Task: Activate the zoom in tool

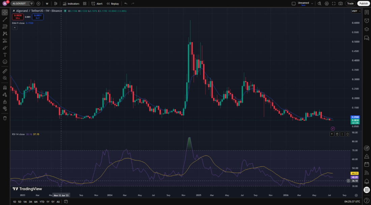Action: pyautogui.click(x=5, y=78)
